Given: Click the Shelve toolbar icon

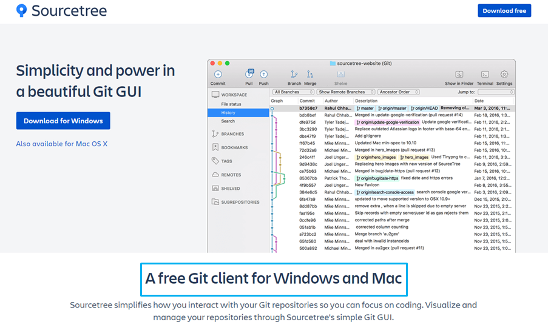Looking at the screenshot, I should (340, 75).
